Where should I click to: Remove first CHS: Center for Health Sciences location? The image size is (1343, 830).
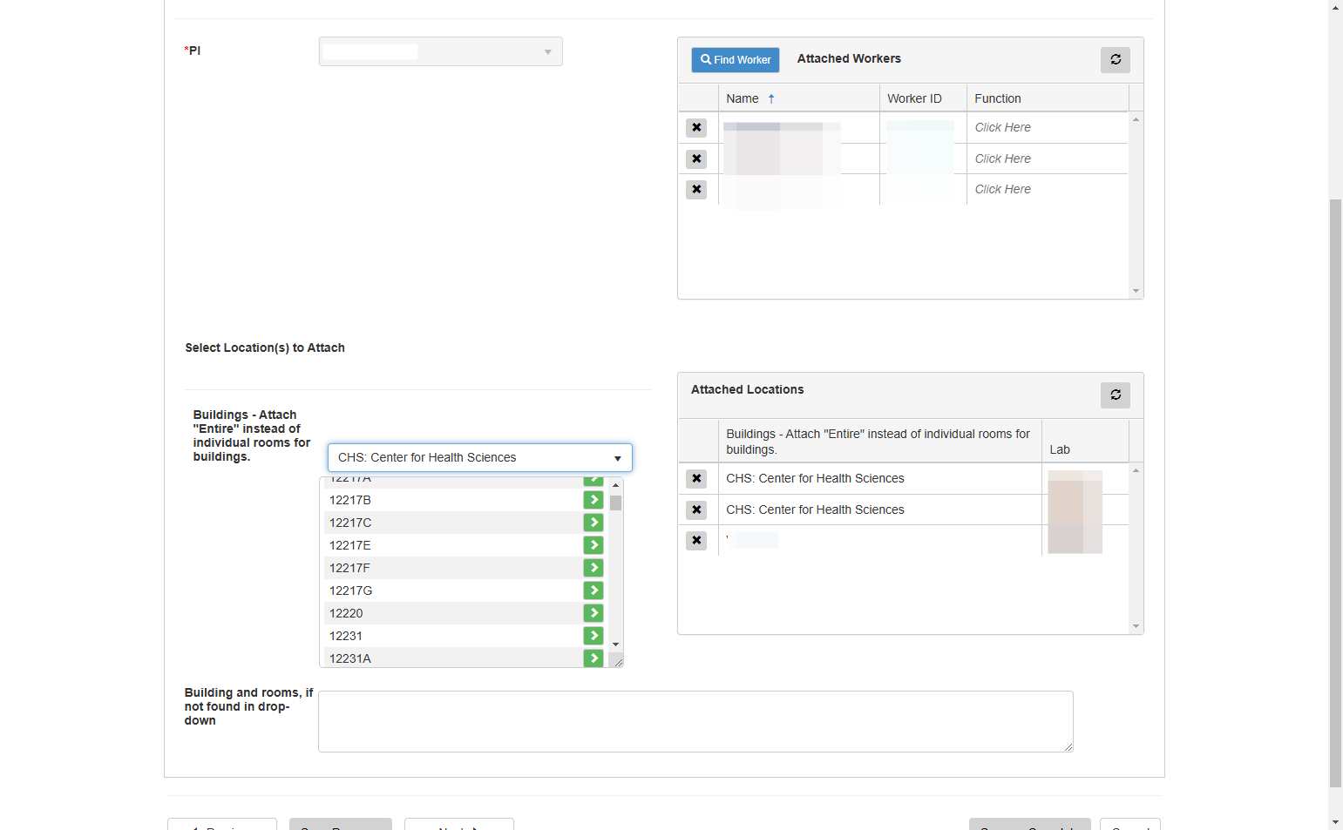(x=695, y=479)
